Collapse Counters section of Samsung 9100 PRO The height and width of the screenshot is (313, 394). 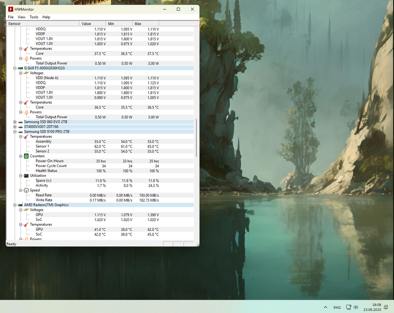coord(21,156)
